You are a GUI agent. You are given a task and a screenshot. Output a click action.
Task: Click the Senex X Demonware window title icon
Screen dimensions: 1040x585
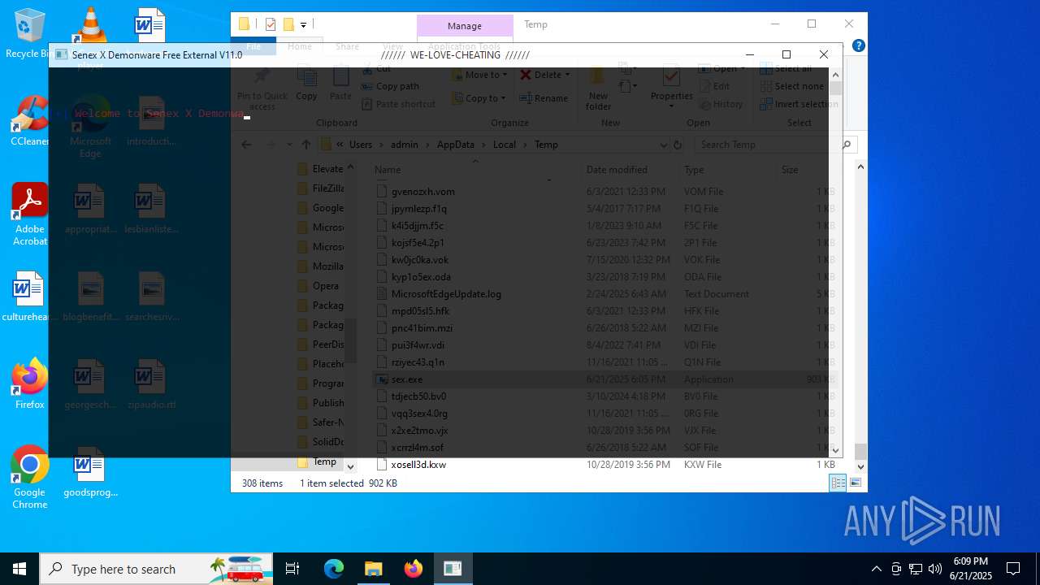pyautogui.click(x=61, y=54)
